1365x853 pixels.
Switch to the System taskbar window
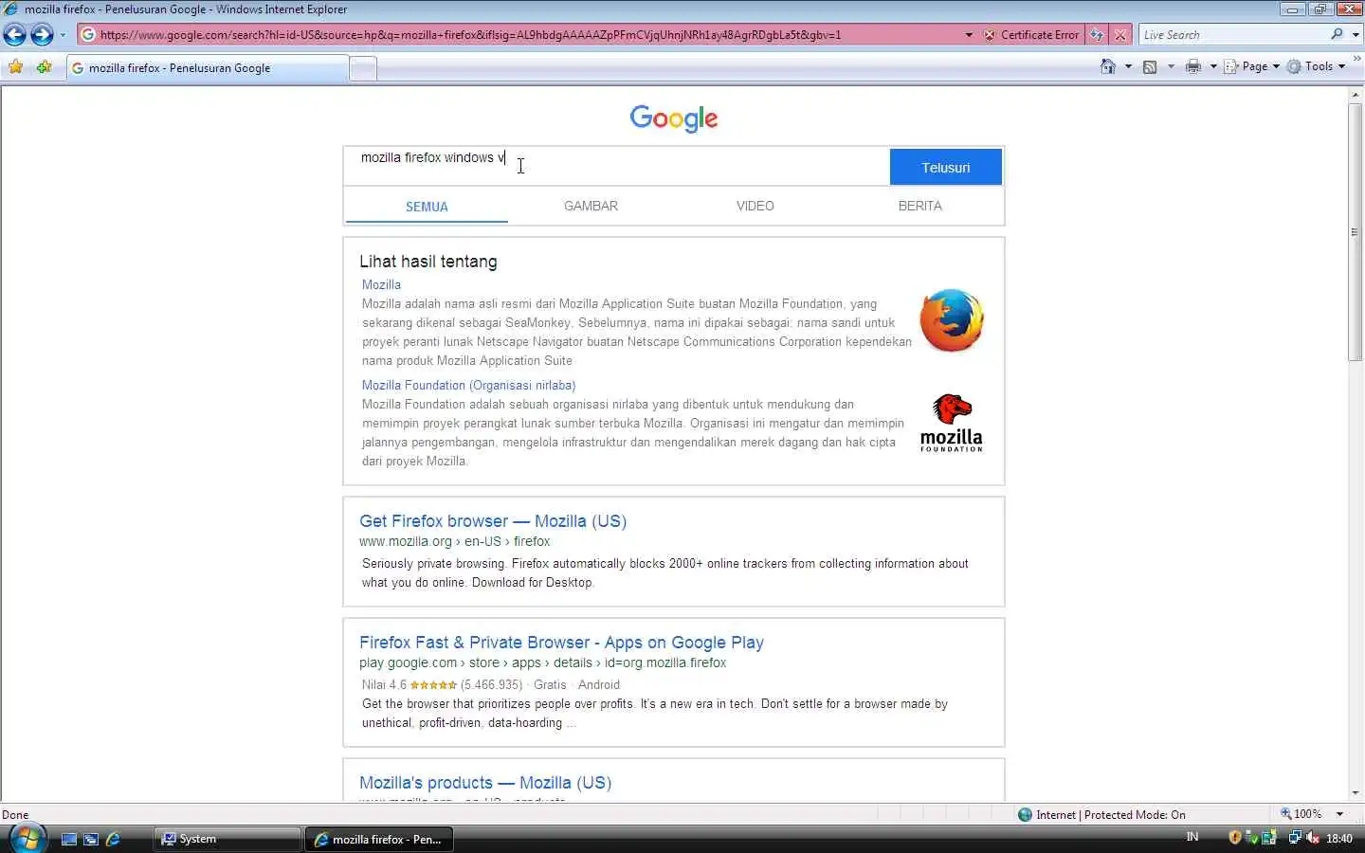227,839
